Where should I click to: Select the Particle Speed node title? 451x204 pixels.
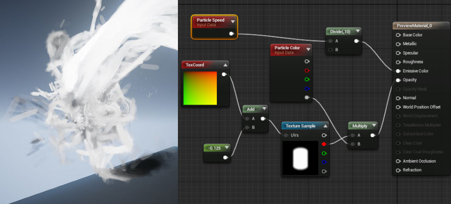tap(210, 20)
